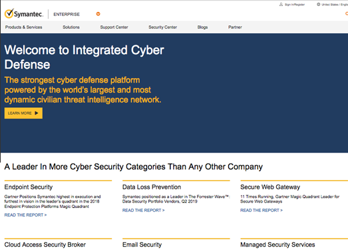Click the Endpoint Security heading
The height and width of the screenshot is (250, 348).
point(29,187)
